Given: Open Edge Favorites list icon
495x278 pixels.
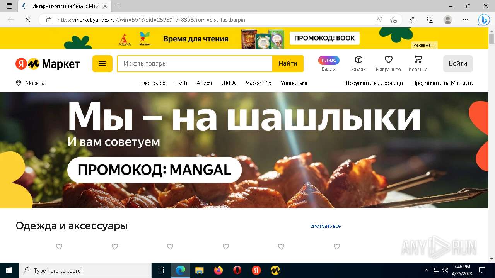Looking at the screenshot, I should (x=413, y=20).
